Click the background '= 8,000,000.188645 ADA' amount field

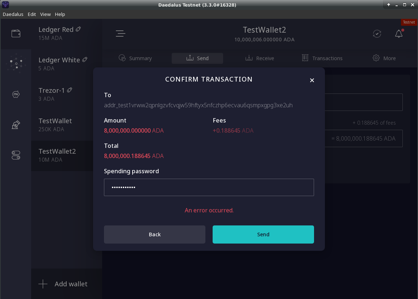[x=364, y=138]
